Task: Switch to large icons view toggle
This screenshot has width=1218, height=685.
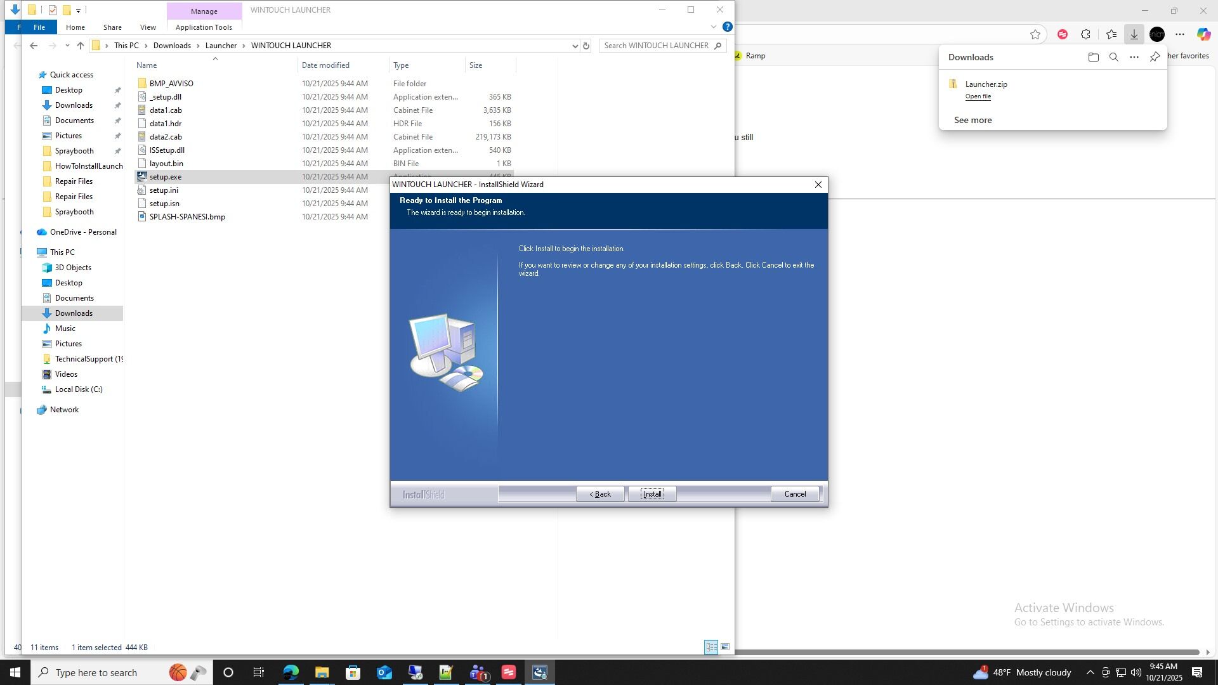Action: coord(725,647)
